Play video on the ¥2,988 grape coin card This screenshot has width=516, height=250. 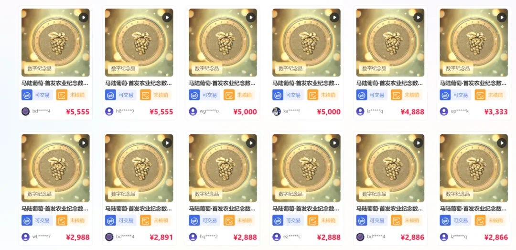pos(84,143)
